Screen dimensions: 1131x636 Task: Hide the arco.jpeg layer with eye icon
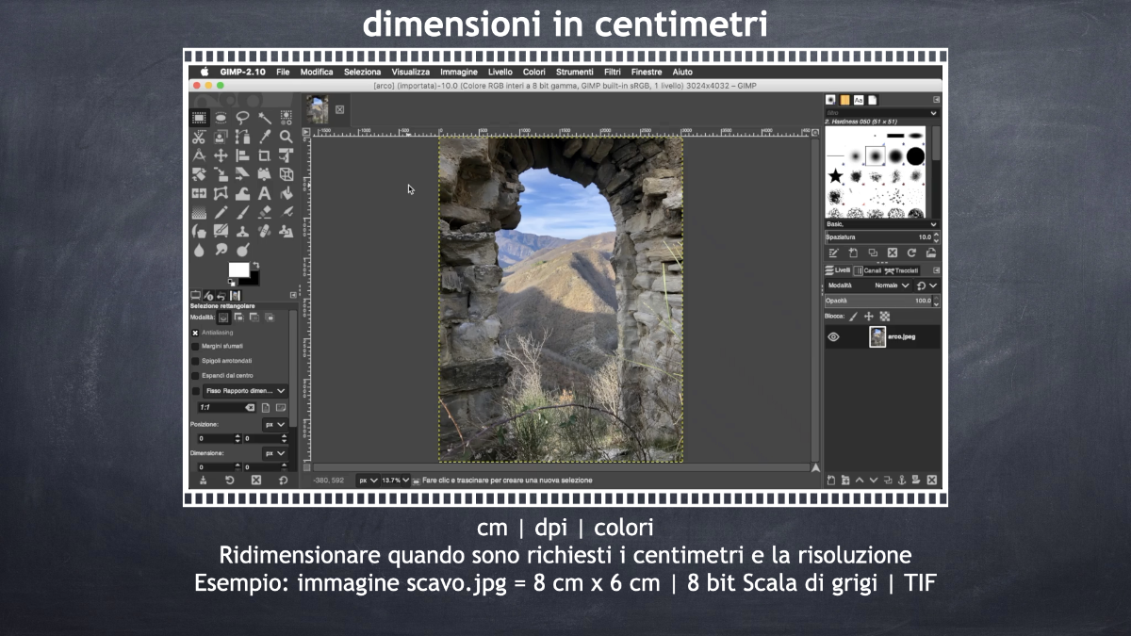tap(833, 336)
